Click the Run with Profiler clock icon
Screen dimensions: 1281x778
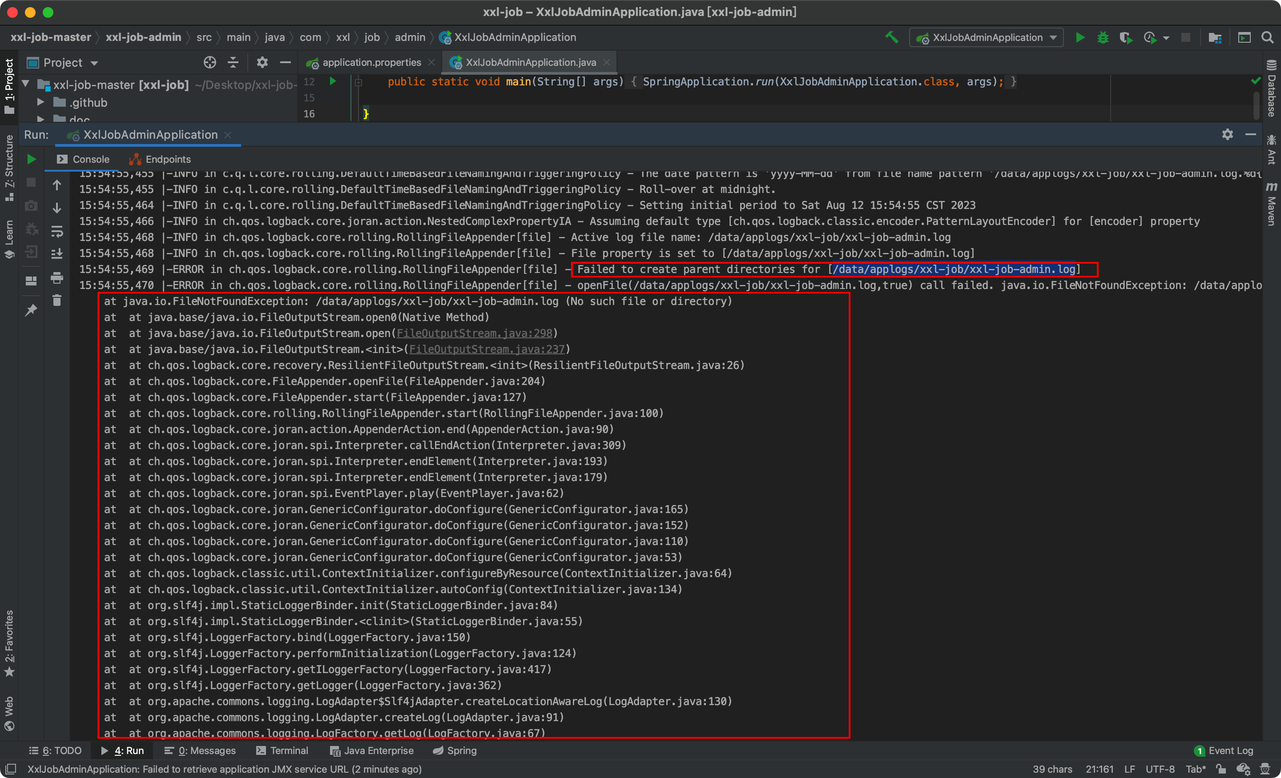pos(1149,37)
